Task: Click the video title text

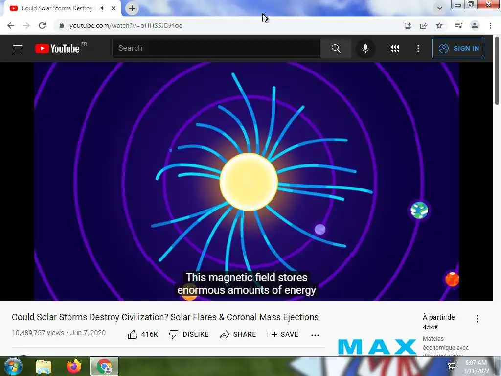Action: pos(165,317)
